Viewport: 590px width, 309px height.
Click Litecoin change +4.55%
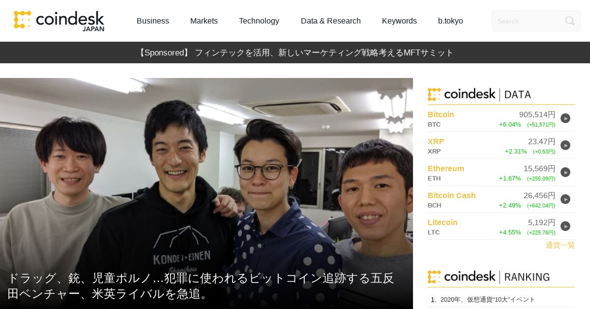click(x=510, y=232)
